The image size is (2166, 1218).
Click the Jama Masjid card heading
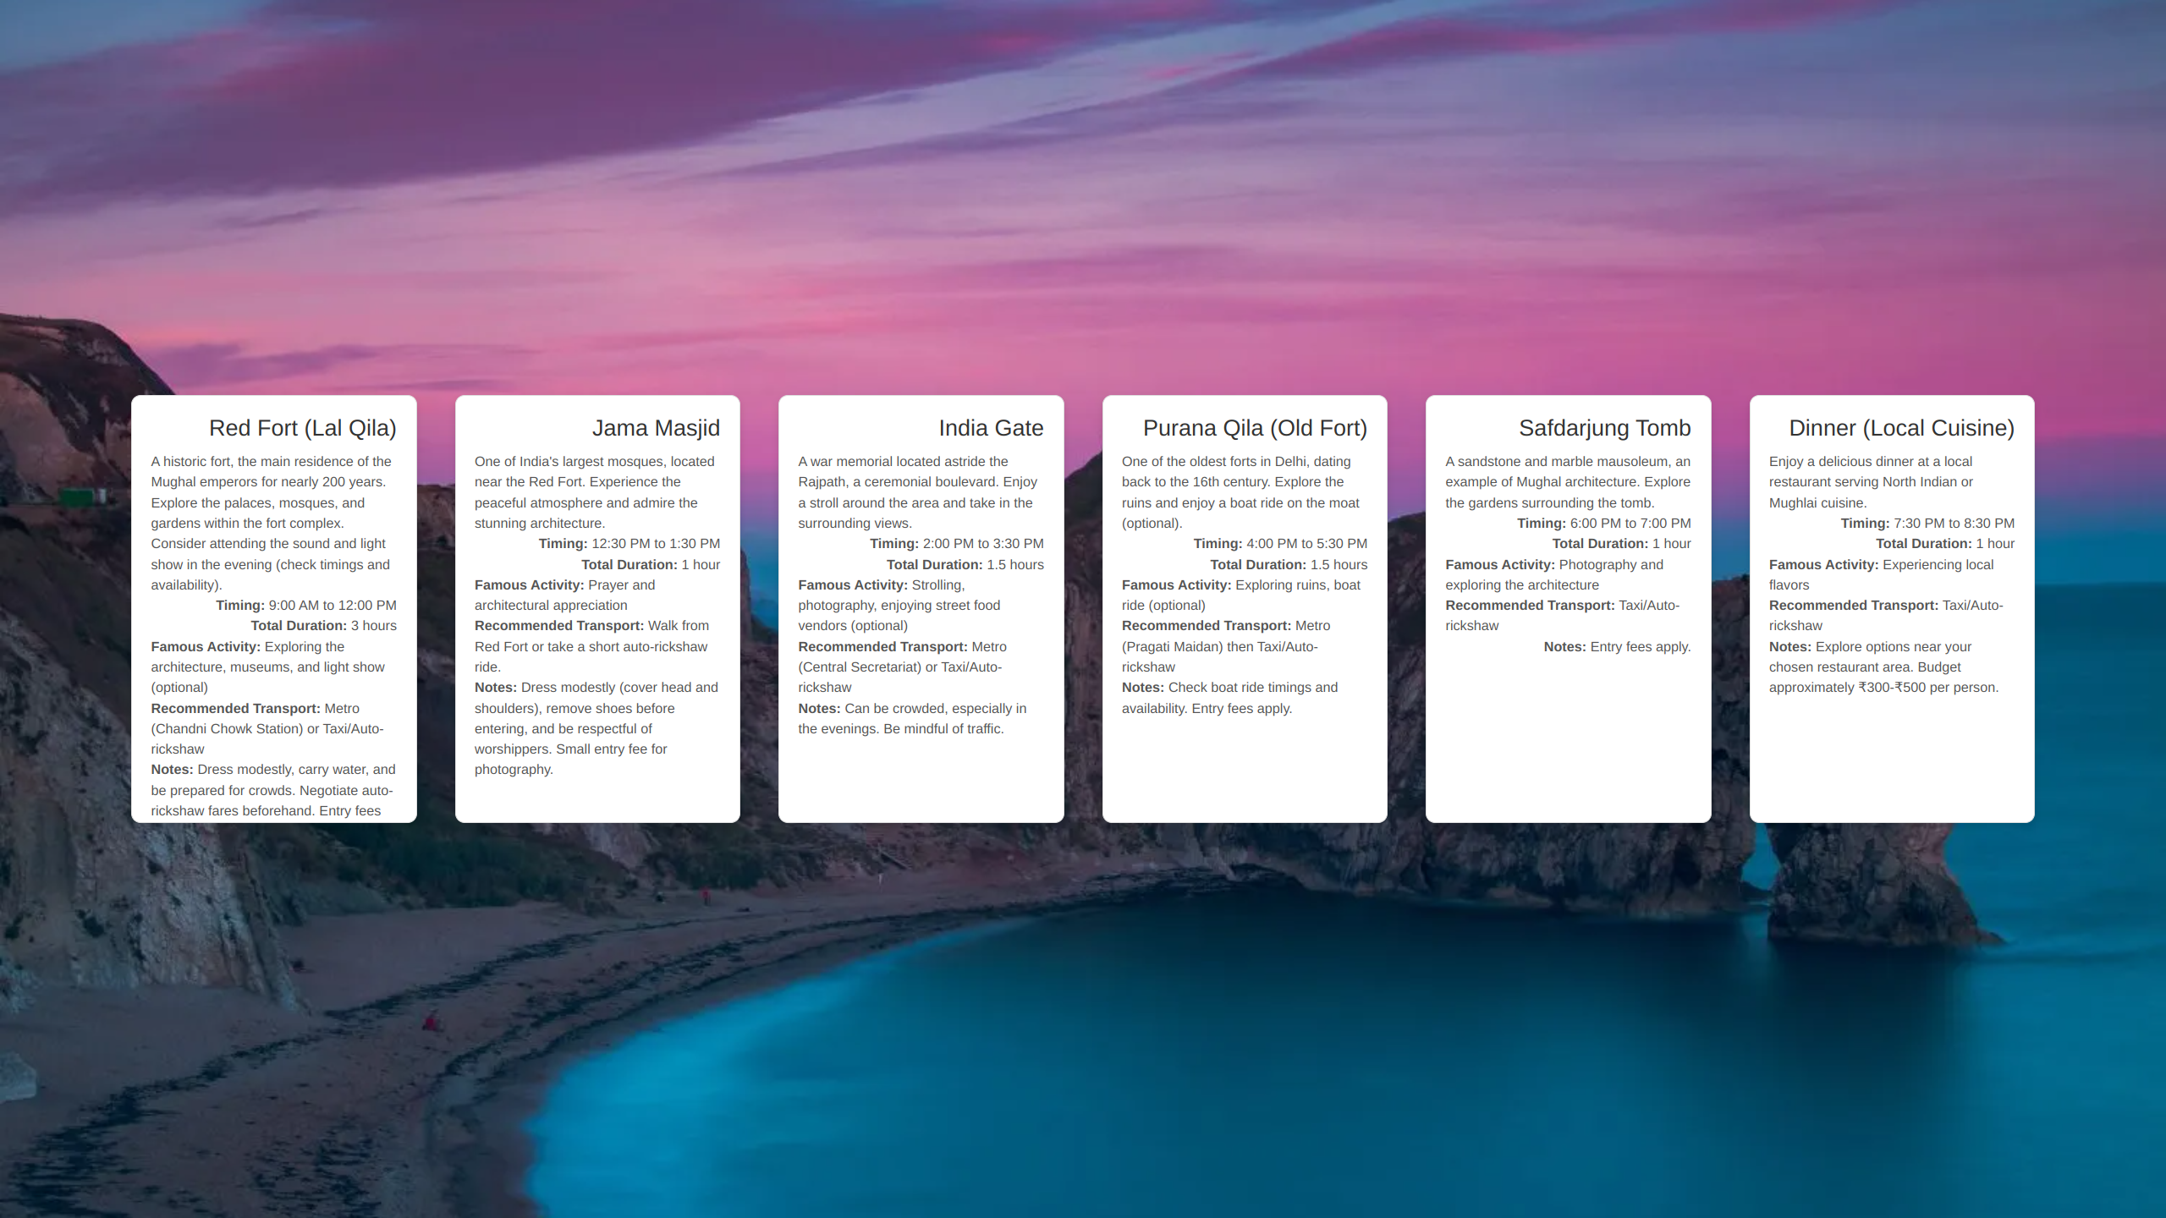click(655, 428)
